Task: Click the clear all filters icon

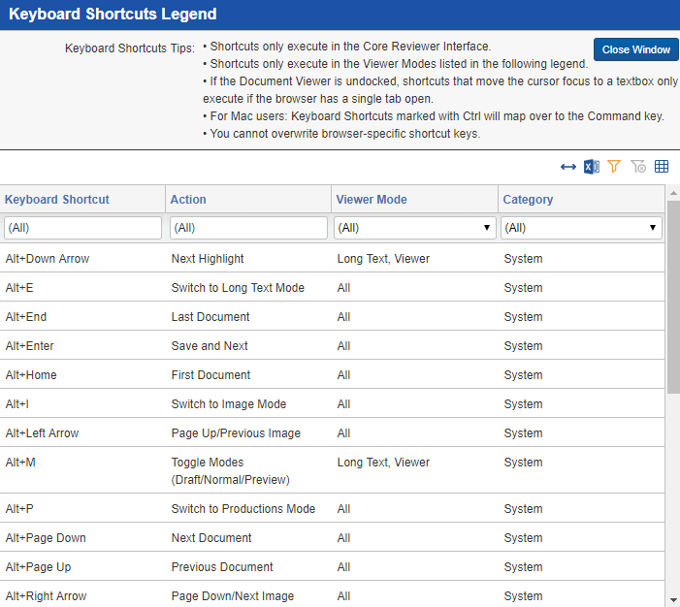Action: click(x=638, y=166)
